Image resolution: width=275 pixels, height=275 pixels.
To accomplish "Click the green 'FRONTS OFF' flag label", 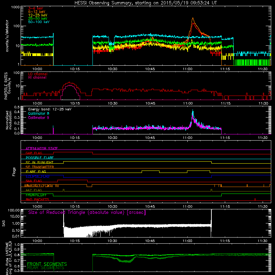I will pos(36,195).
